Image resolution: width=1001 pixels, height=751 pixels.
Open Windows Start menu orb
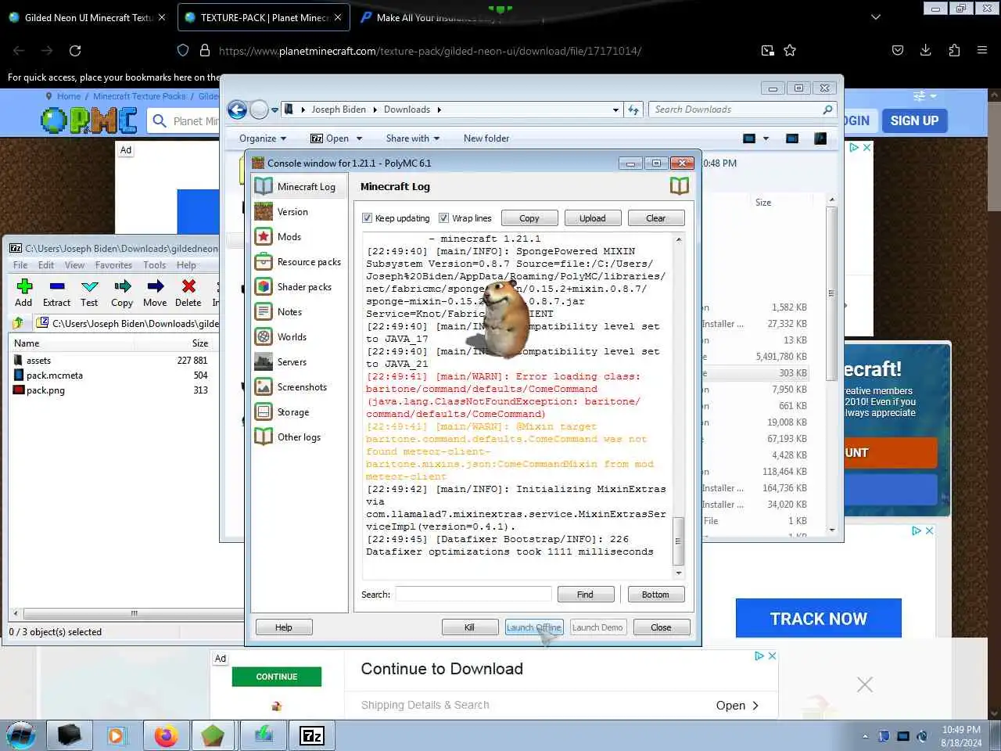click(22, 735)
